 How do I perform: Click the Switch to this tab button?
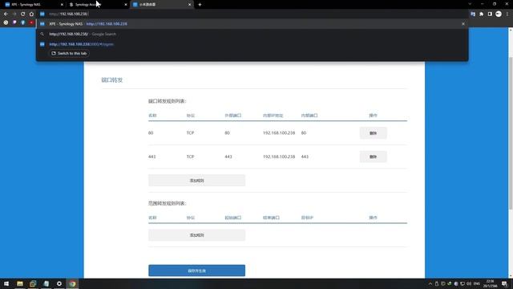pyautogui.click(x=69, y=53)
